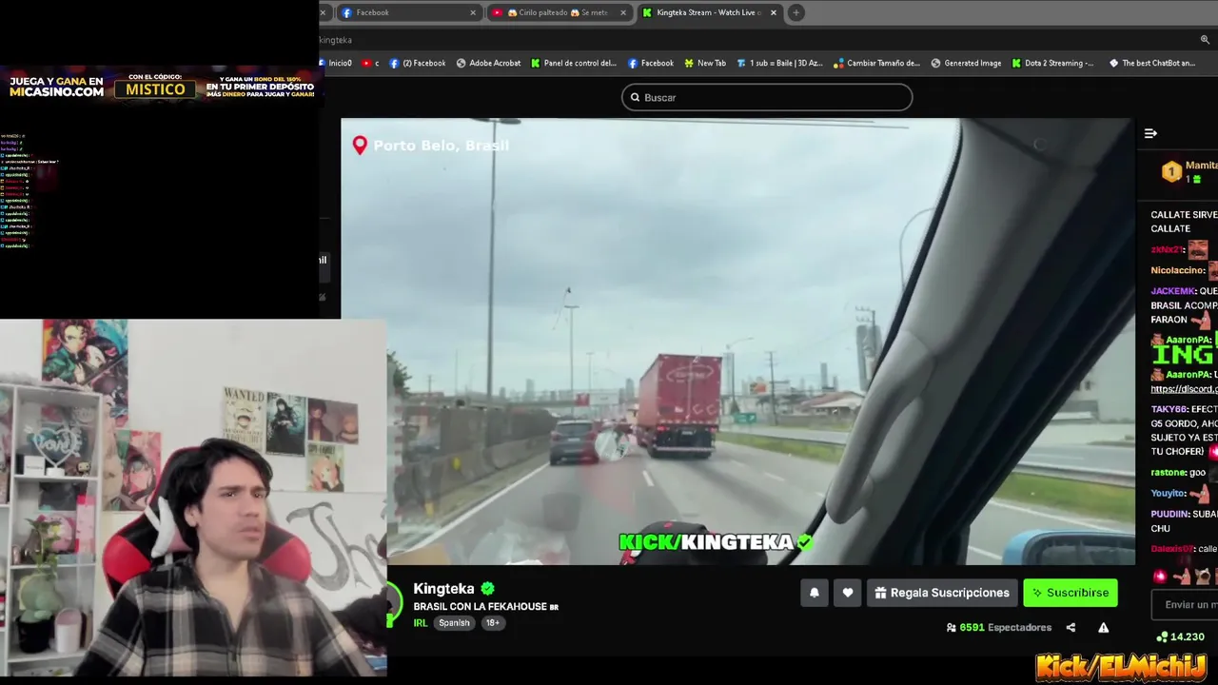This screenshot has height=685, width=1218.
Task: Open the Inicio0 bookmark
Action: pos(335,63)
